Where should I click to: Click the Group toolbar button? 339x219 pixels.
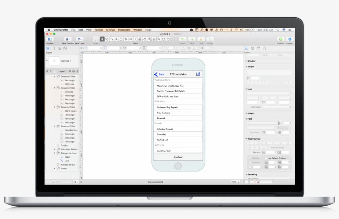[x=210, y=39]
